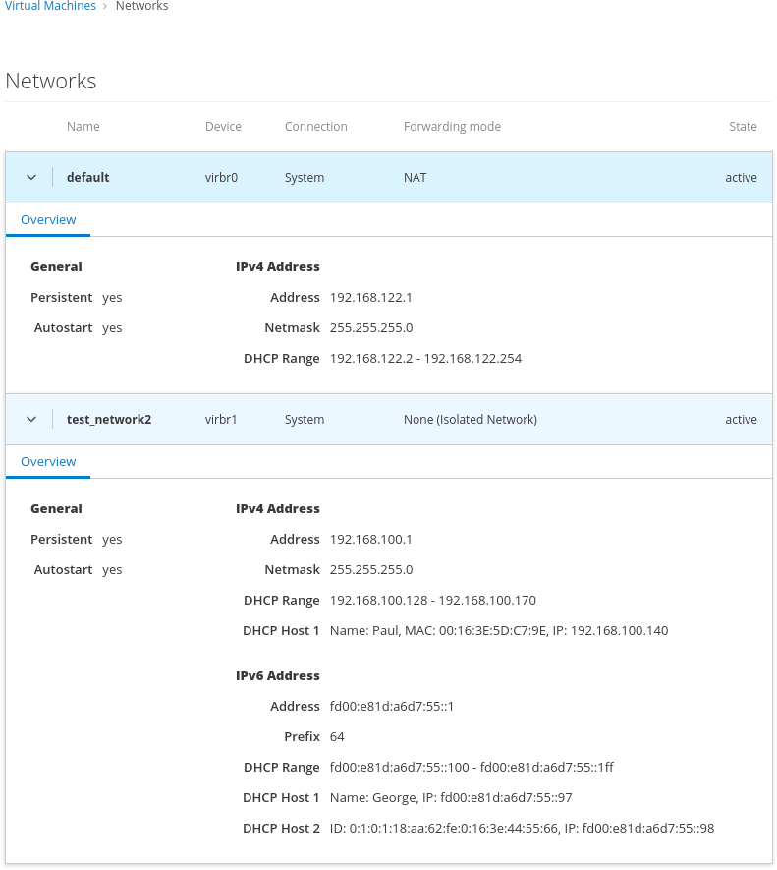The image size is (777, 870).
Task: Collapse the default network row chevron
Action: click(31, 178)
